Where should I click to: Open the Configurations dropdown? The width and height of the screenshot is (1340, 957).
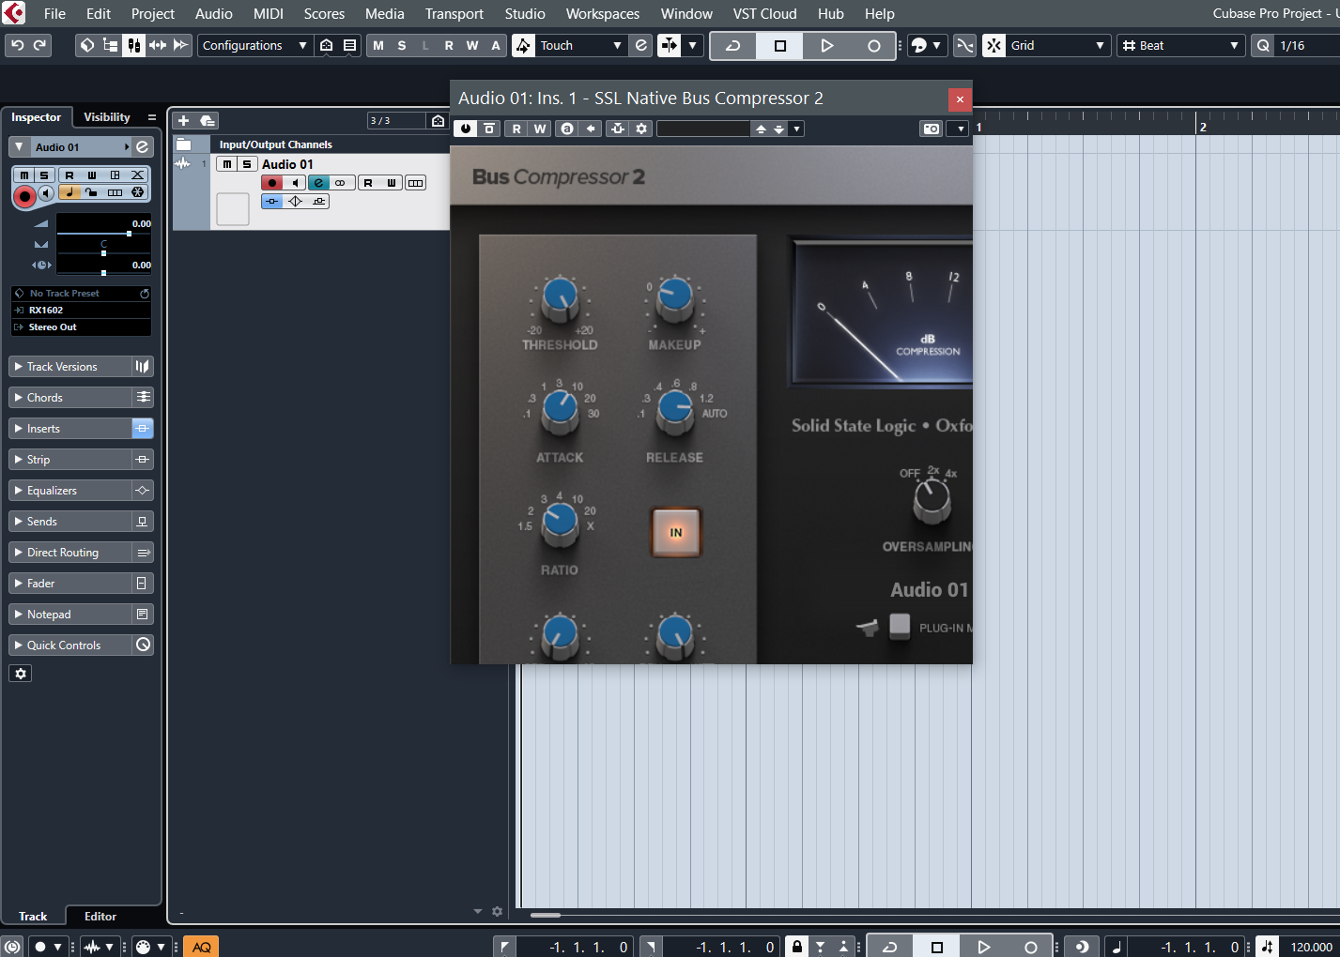pyautogui.click(x=254, y=45)
